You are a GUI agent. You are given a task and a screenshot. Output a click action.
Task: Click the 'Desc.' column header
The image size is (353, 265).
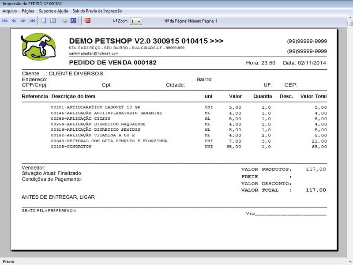coord(286,96)
